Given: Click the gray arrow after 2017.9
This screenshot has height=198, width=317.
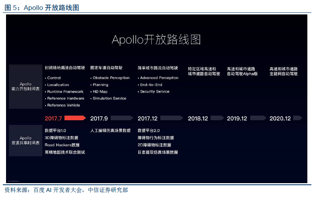Looking at the screenshot, I should [x=122, y=118].
